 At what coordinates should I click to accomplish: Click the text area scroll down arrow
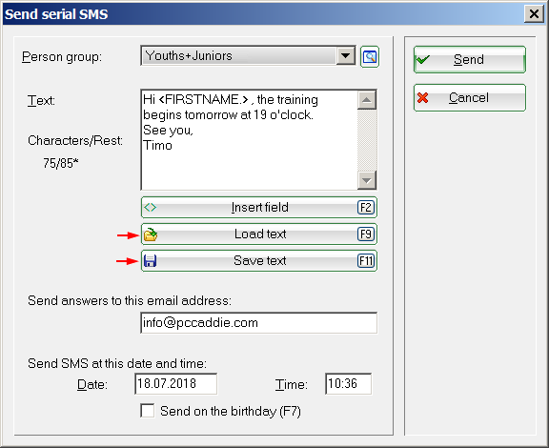[x=367, y=180]
